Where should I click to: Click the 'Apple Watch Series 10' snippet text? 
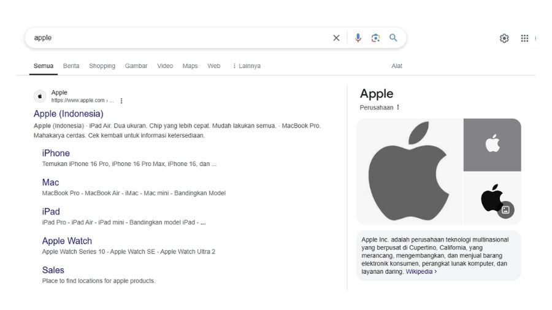129,252
